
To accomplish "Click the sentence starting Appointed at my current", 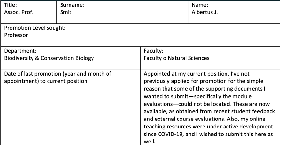I will pos(186,74).
